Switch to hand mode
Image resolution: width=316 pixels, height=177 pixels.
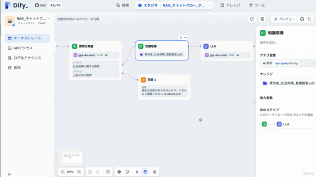coord(145,172)
